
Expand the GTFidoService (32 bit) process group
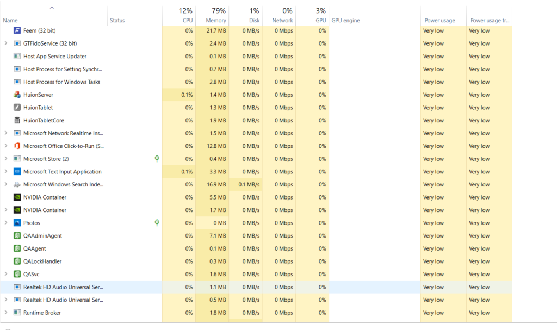tap(5, 43)
